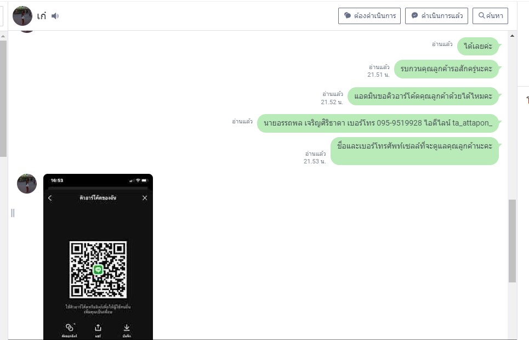The width and height of the screenshot is (529, 340).
Task: Click the sender avatar beside the QR image
Action: pos(27,184)
